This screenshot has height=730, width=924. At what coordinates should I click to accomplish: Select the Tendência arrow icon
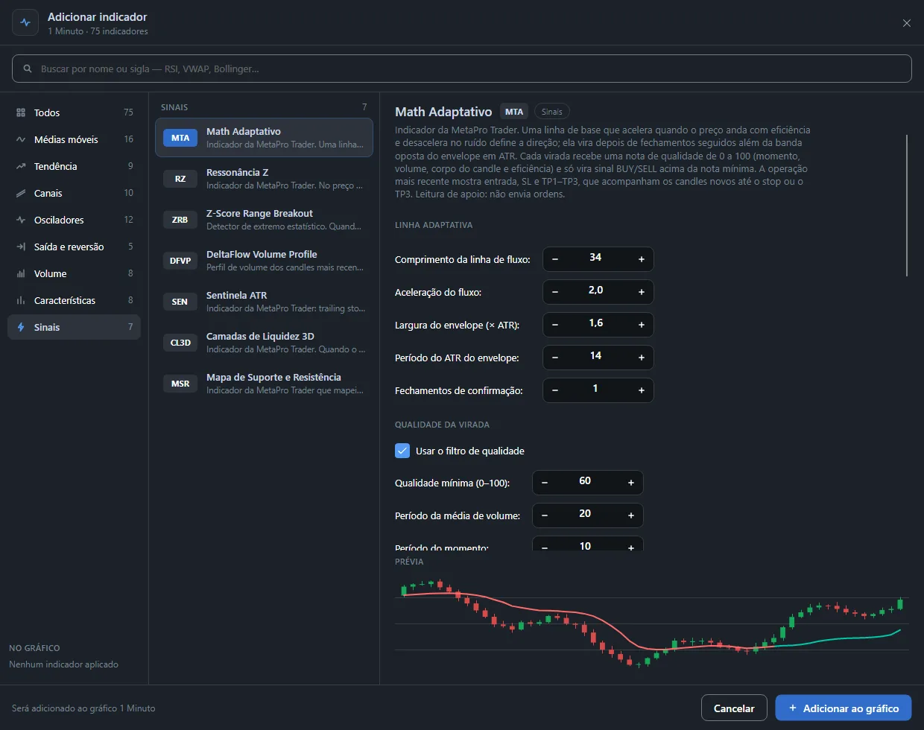click(x=21, y=166)
